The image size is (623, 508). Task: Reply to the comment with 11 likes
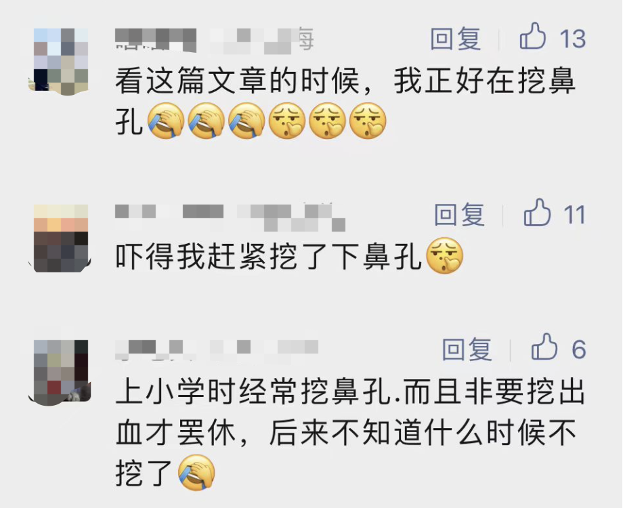click(459, 215)
